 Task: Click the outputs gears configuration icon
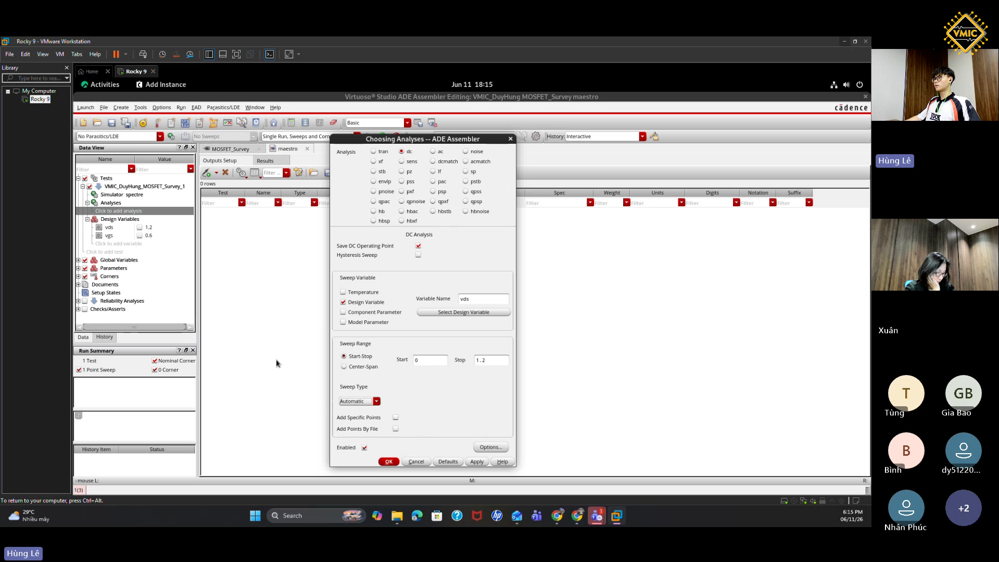[x=241, y=172]
